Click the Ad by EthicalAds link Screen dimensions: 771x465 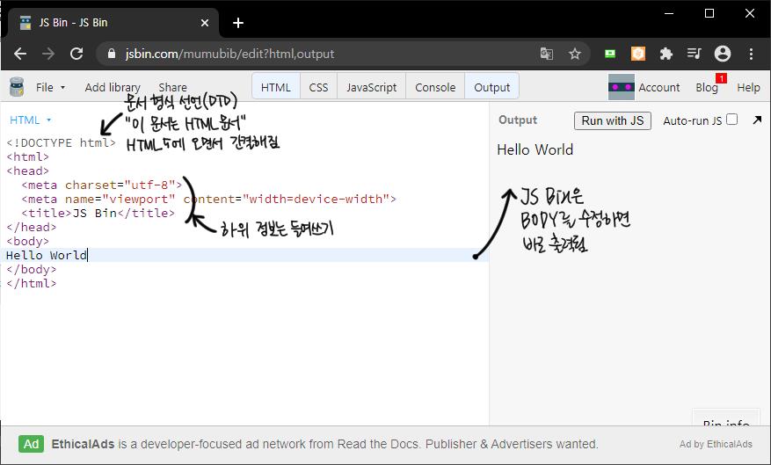(716, 444)
